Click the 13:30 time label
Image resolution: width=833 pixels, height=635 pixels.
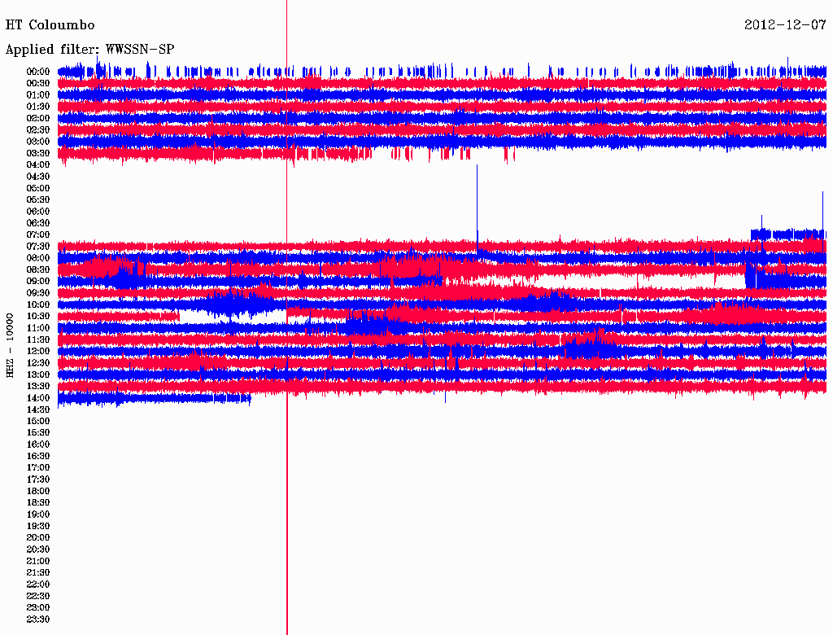click(38, 386)
